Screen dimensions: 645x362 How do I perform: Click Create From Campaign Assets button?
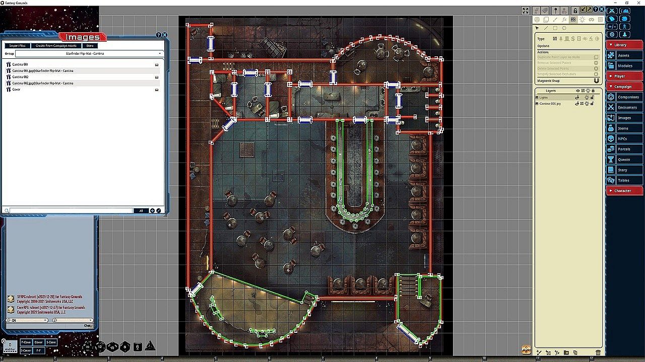[x=56, y=46]
